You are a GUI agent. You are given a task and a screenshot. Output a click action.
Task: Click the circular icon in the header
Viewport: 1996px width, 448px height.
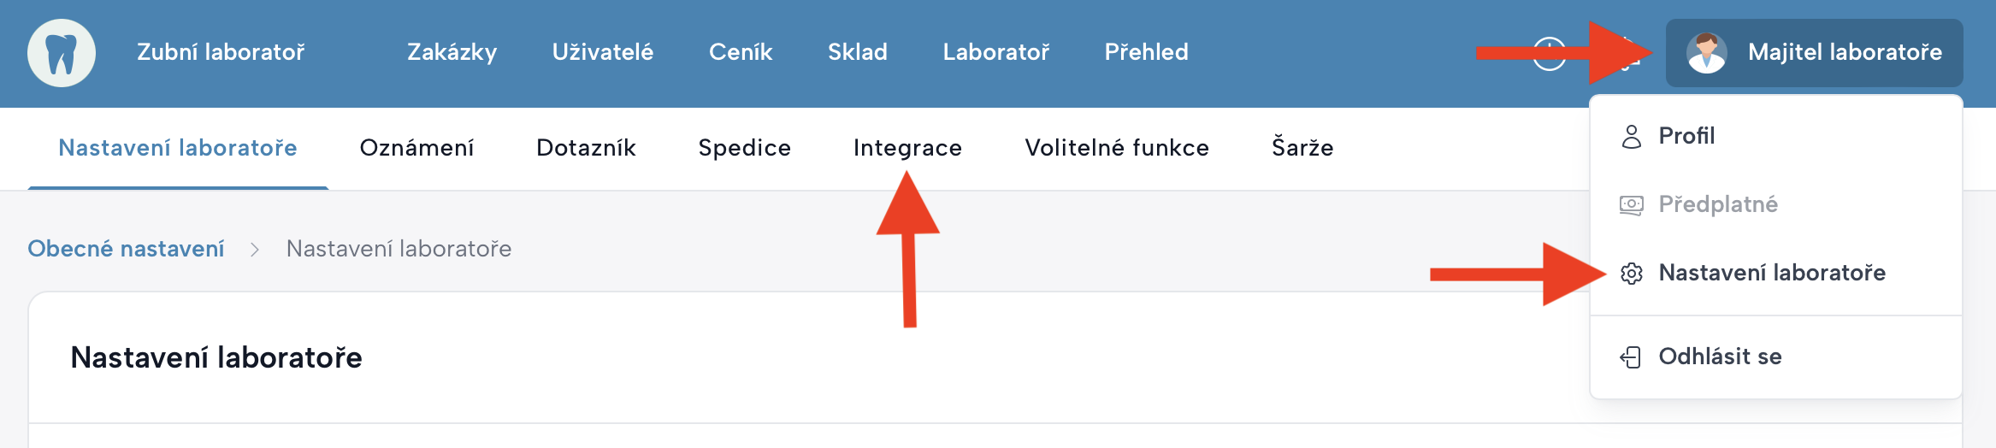tap(1549, 54)
